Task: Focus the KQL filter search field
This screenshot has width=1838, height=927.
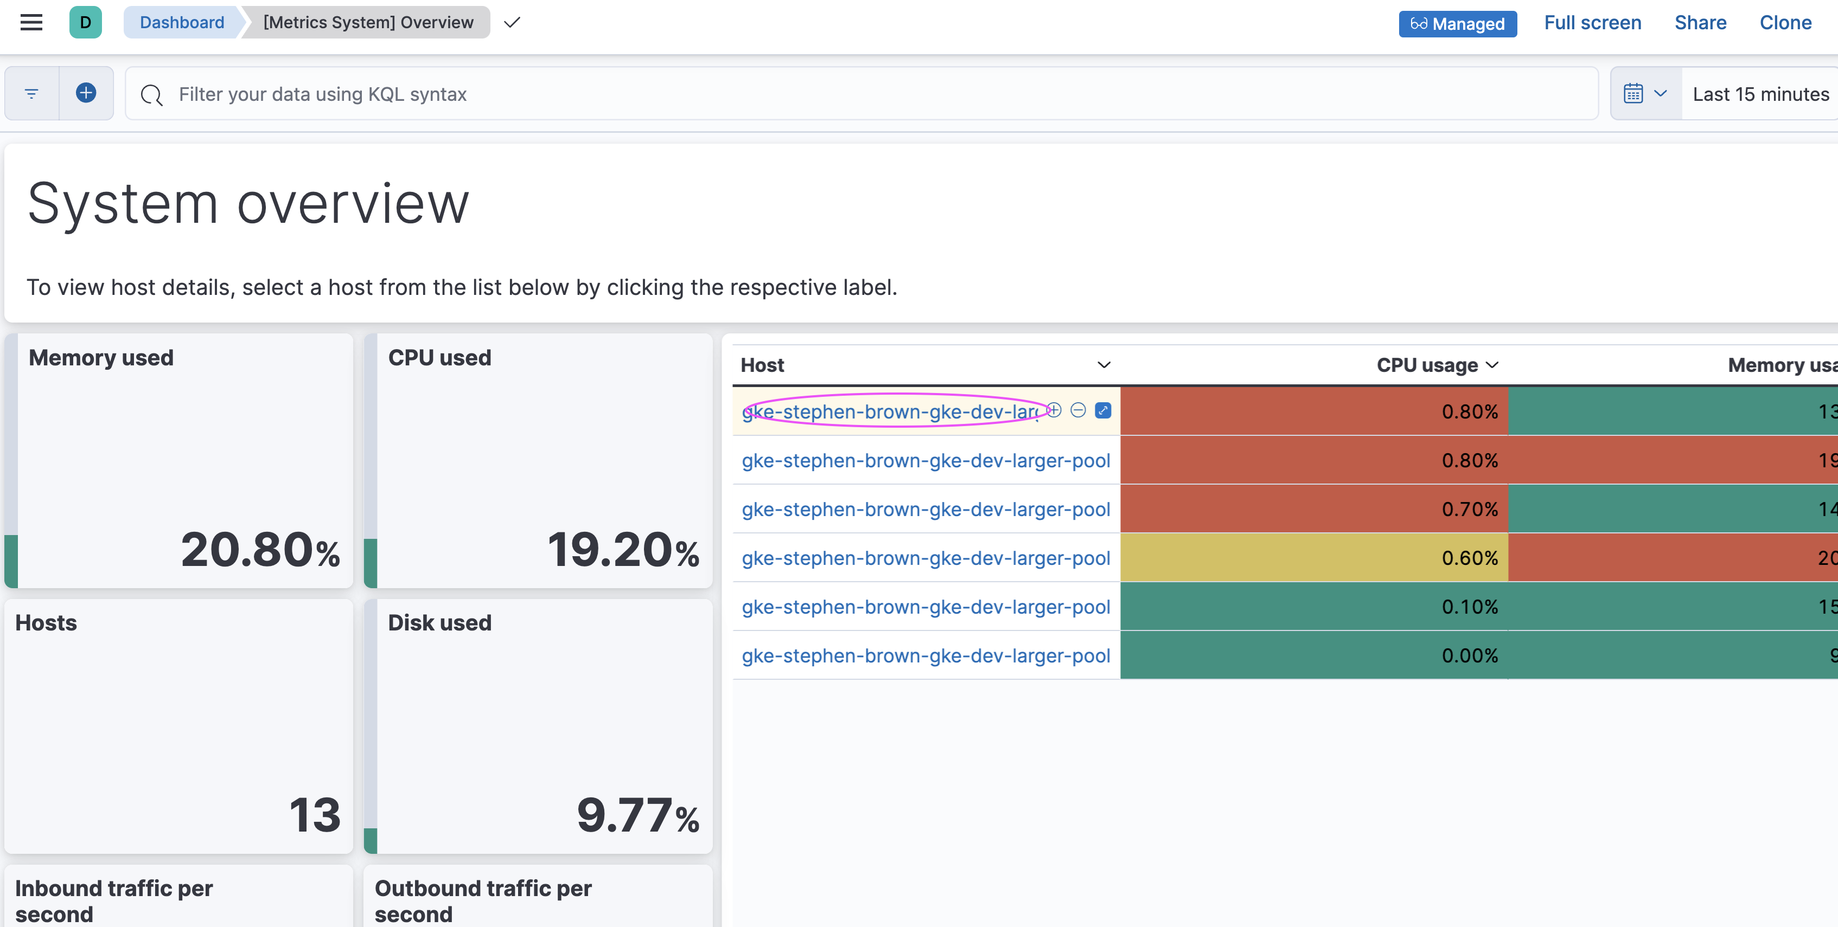Action: point(856,94)
